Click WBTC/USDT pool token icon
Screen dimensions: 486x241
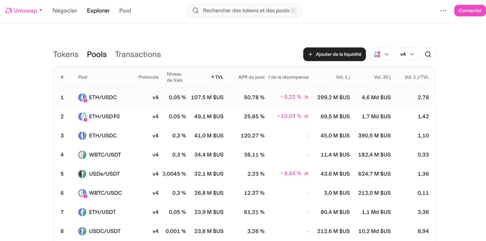pyautogui.click(x=82, y=155)
